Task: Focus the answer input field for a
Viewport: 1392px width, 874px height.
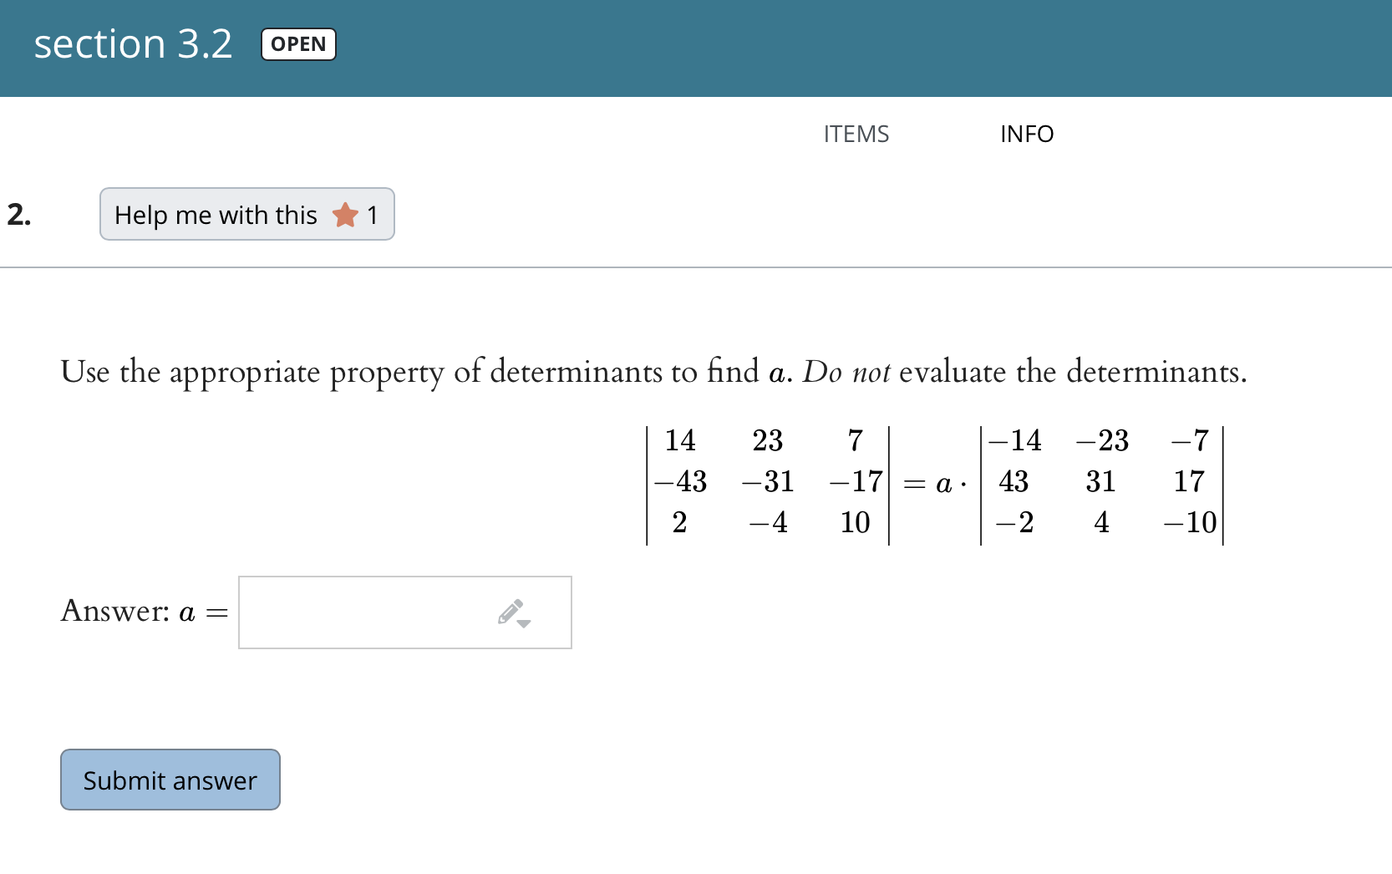Action: point(405,612)
